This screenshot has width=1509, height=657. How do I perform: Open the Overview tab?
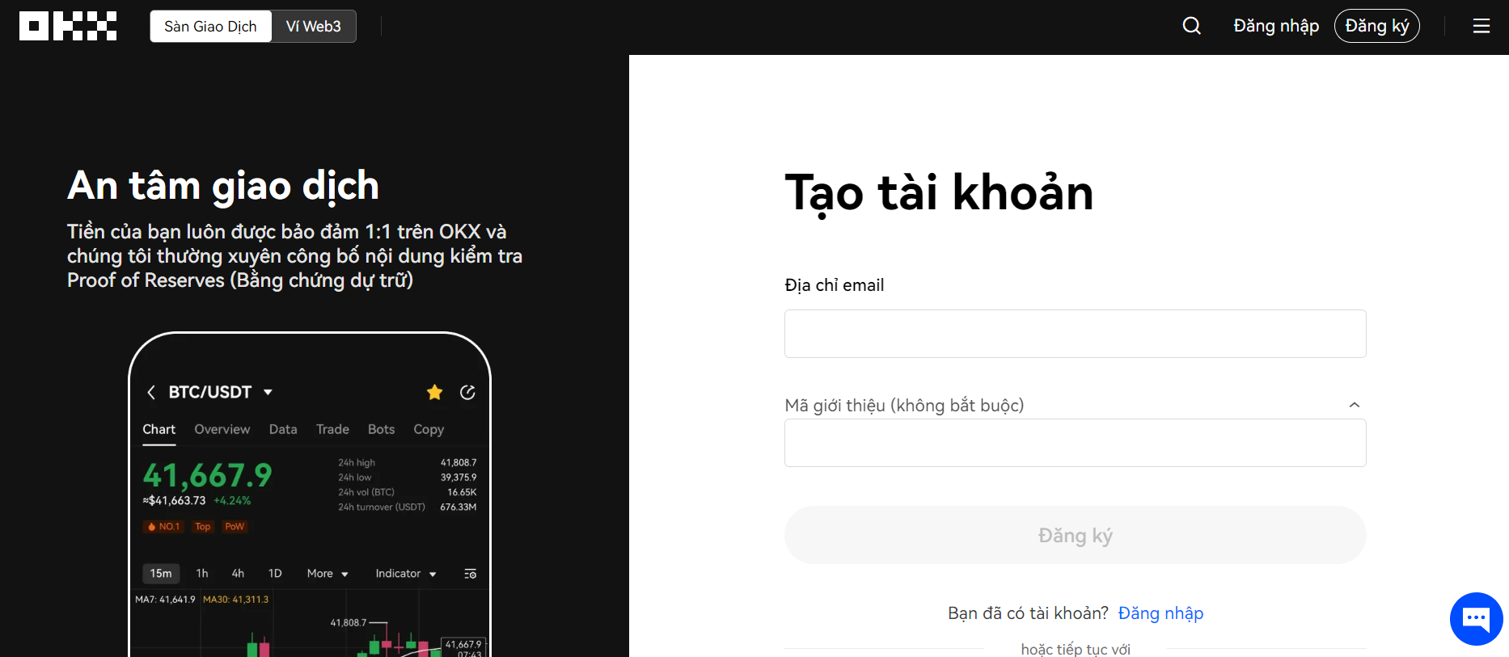coord(222,429)
